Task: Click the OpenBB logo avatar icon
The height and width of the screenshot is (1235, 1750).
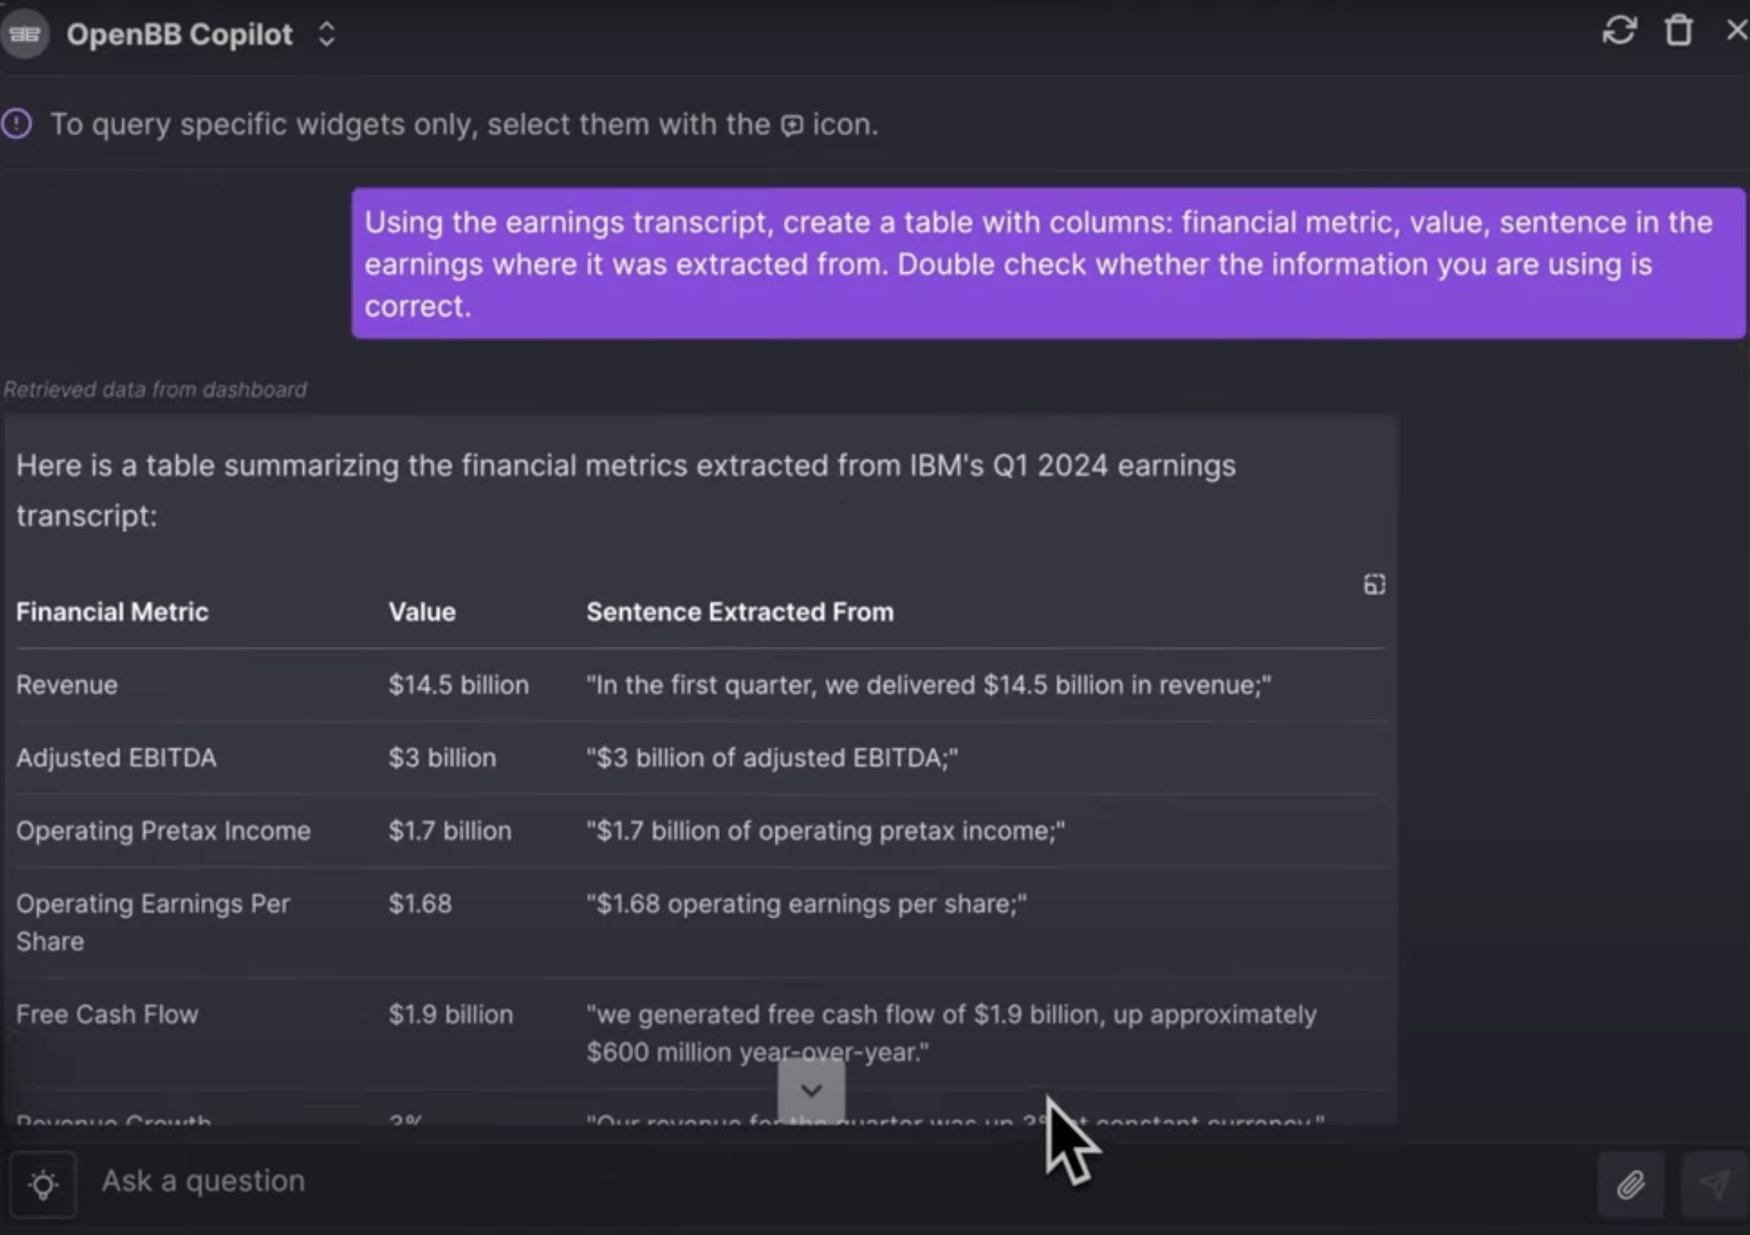Action: tap(24, 34)
